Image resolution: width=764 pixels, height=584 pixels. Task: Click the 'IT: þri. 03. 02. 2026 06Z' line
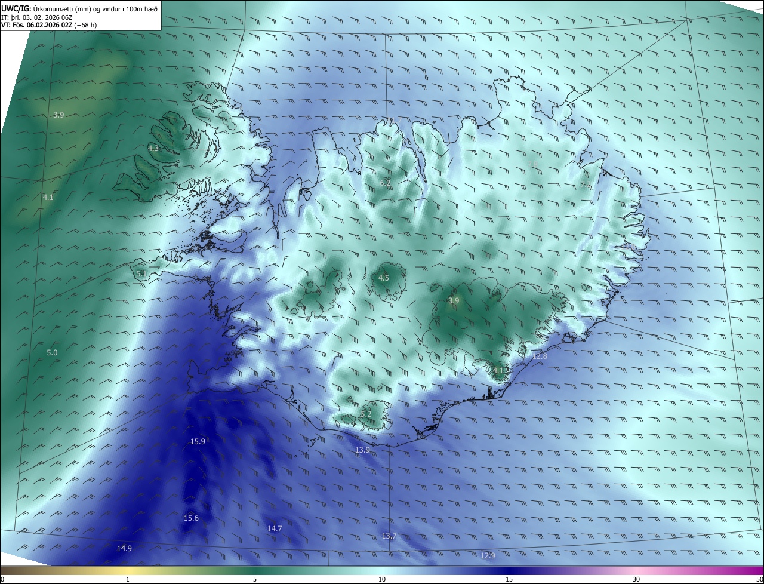(x=37, y=17)
